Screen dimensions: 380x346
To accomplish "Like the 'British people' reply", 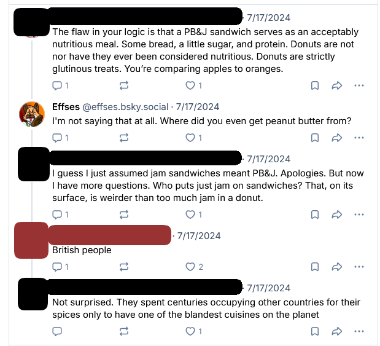I will tap(190, 267).
